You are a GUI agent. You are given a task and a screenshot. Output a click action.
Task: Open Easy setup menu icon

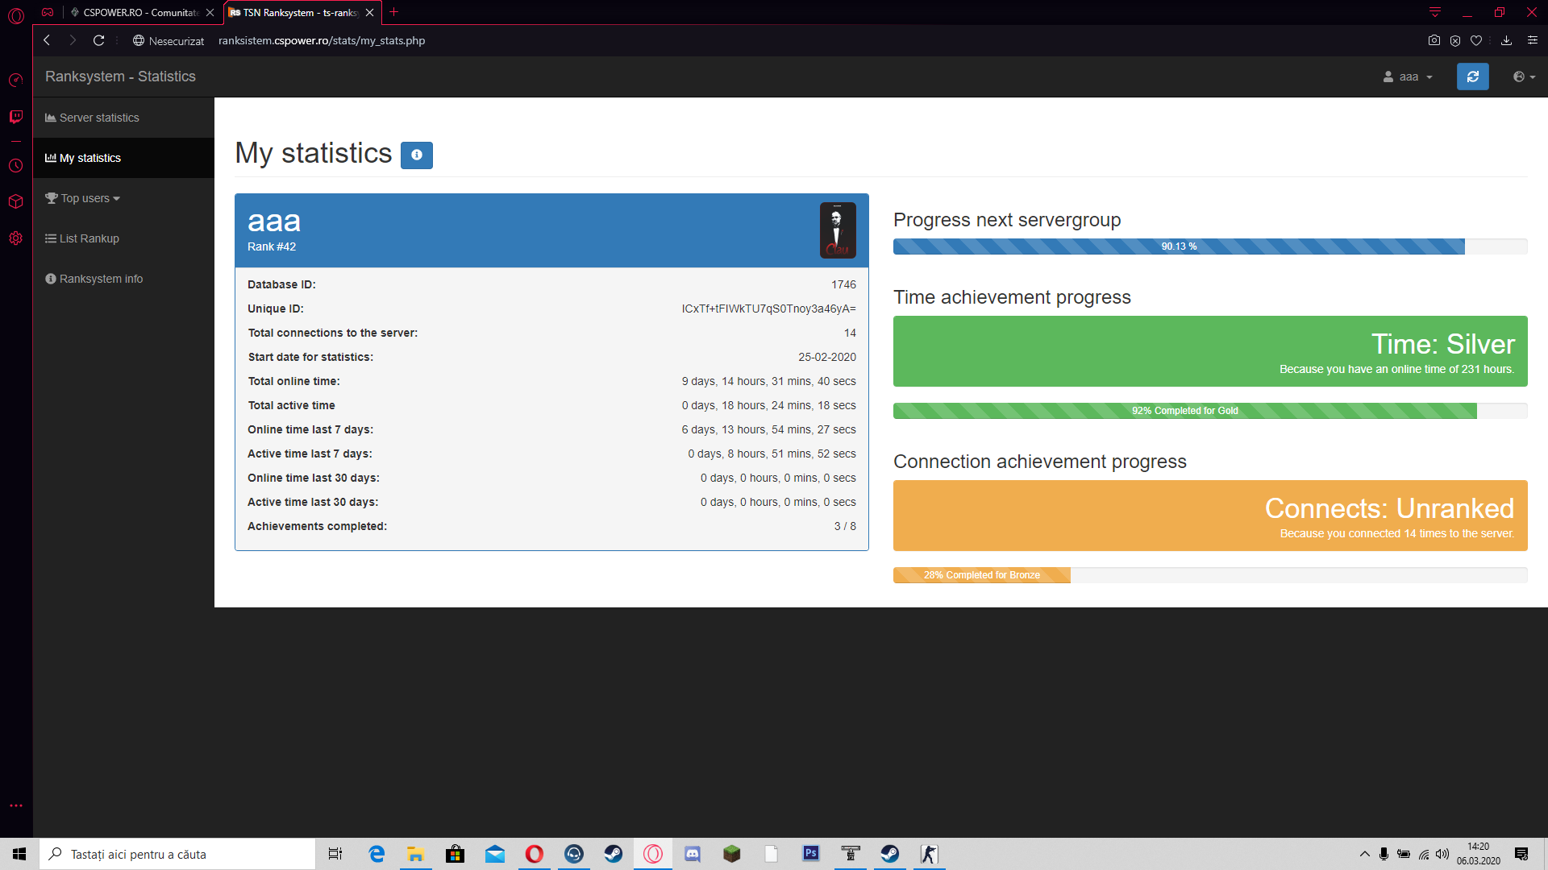(x=1533, y=40)
